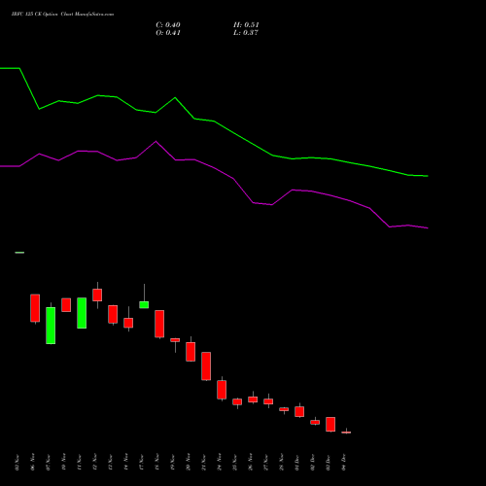The image size is (486, 486).
Task: Click the 10 Nov date axis label
Action: point(64,462)
